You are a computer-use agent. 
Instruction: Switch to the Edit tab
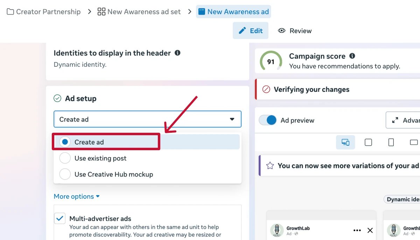[251, 31]
